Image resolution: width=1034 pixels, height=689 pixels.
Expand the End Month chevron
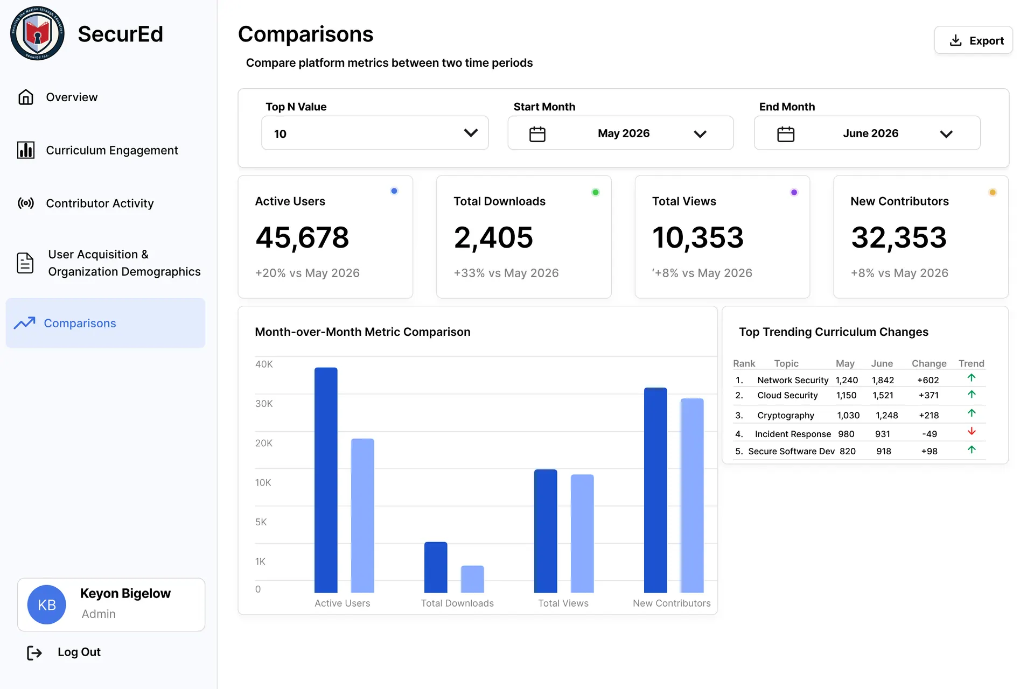946,134
